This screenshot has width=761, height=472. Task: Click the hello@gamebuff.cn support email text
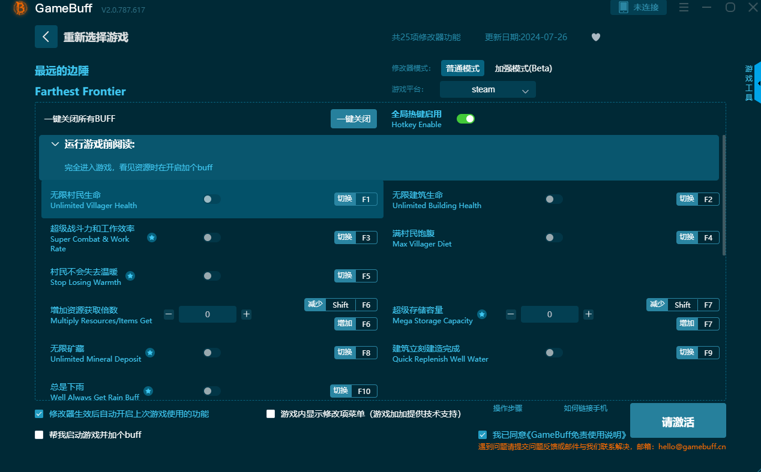click(692, 447)
